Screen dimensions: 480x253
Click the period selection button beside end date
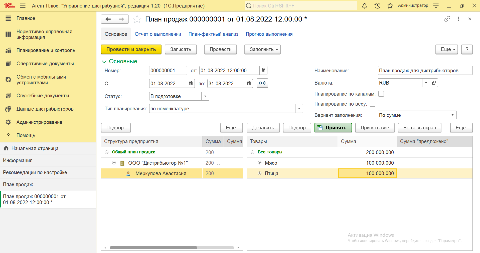click(x=262, y=83)
